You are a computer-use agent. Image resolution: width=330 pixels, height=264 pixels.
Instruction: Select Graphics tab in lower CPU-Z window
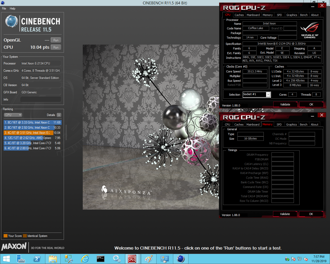click(291, 125)
